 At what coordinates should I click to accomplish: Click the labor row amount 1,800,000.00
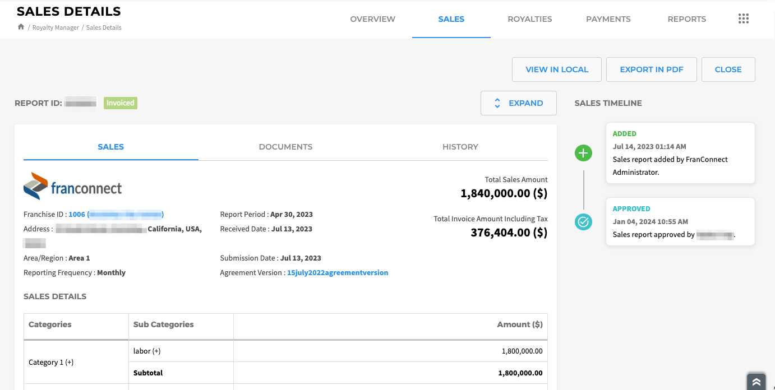pos(522,351)
